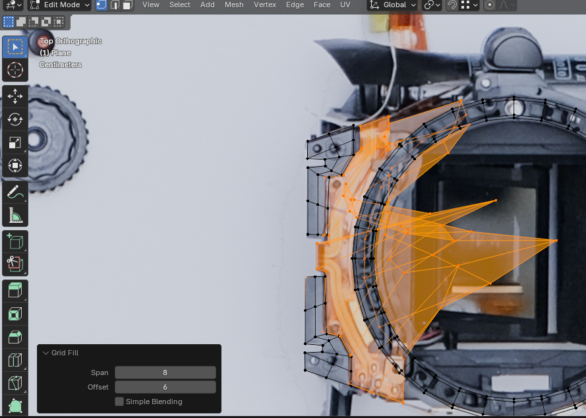586x418 pixels.
Task: Open the Vertex menu
Action: pyautogui.click(x=265, y=5)
